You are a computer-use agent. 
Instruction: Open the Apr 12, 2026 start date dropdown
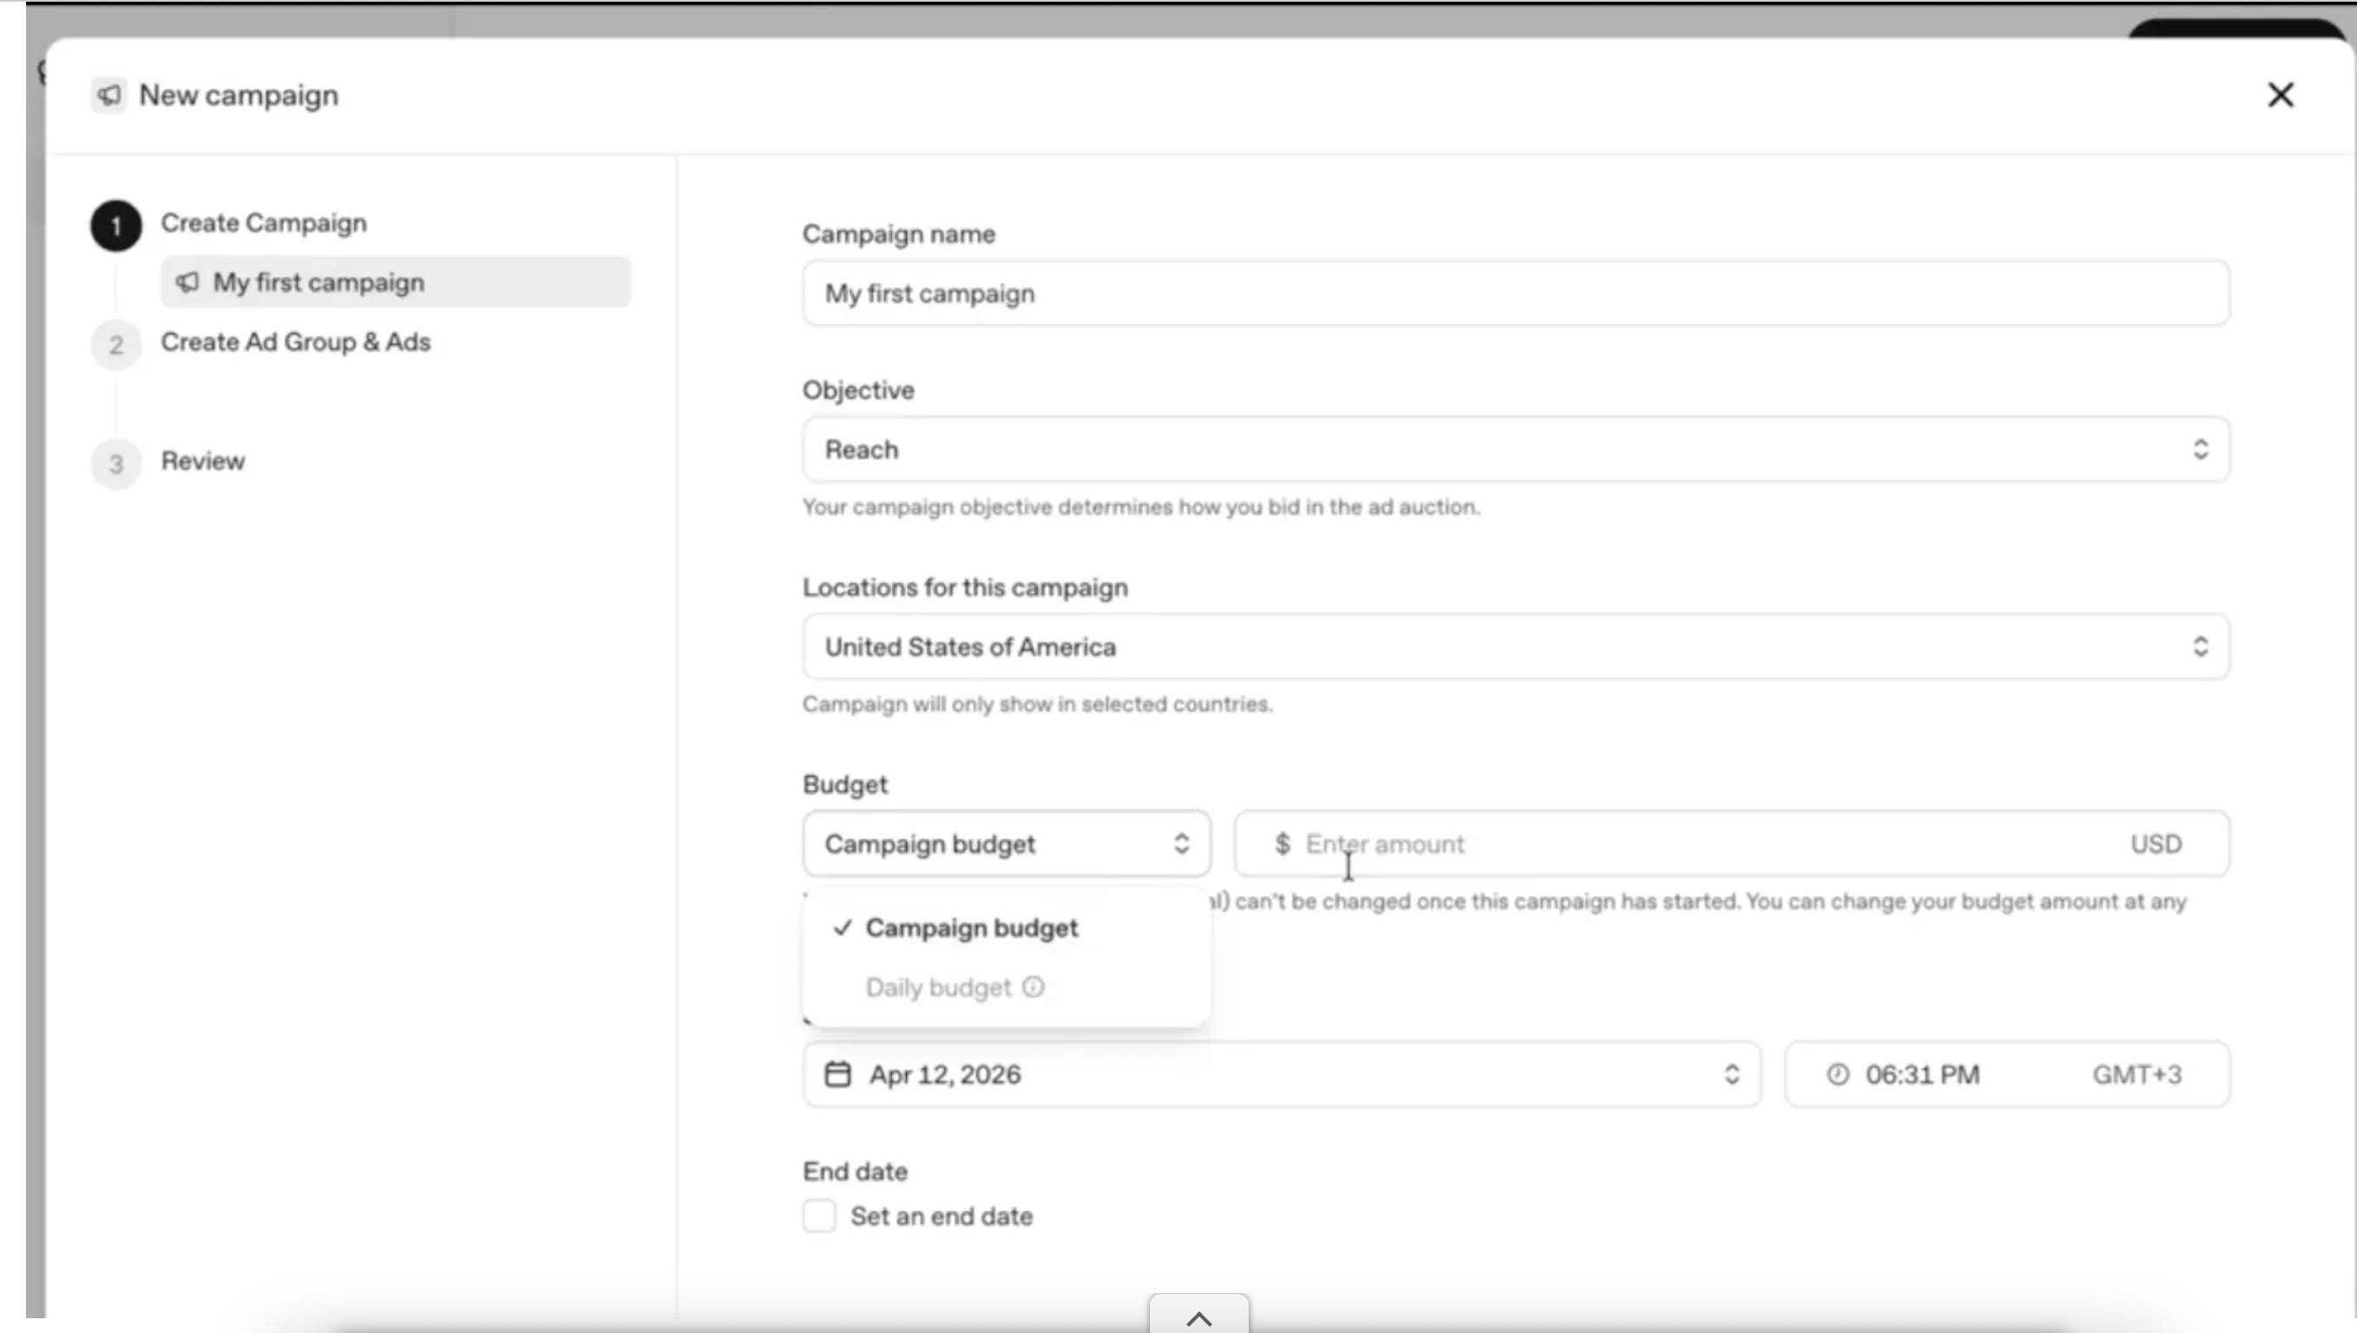point(1282,1074)
